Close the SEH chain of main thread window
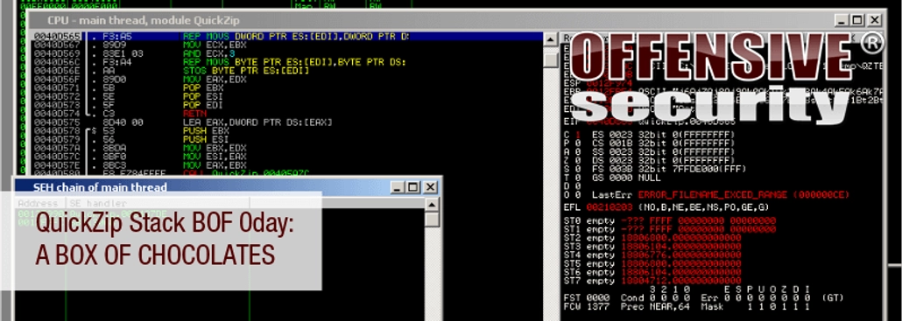This screenshot has width=902, height=321. [x=430, y=187]
